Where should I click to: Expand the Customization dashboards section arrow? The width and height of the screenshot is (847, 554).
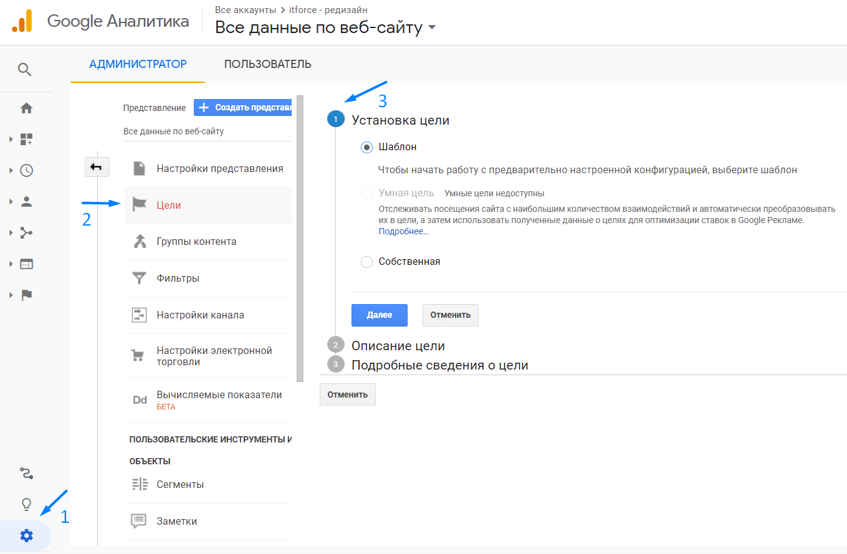click(x=11, y=139)
